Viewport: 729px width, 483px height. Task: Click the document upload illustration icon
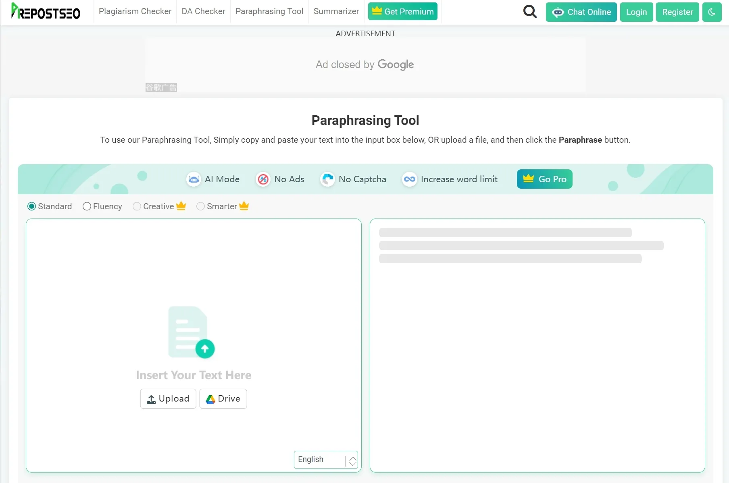[x=192, y=332]
